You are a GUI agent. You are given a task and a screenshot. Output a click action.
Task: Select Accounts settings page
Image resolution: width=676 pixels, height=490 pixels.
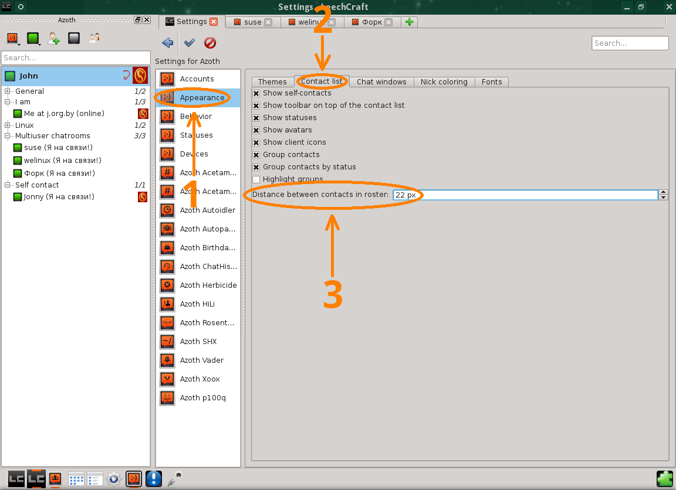tap(198, 79)
